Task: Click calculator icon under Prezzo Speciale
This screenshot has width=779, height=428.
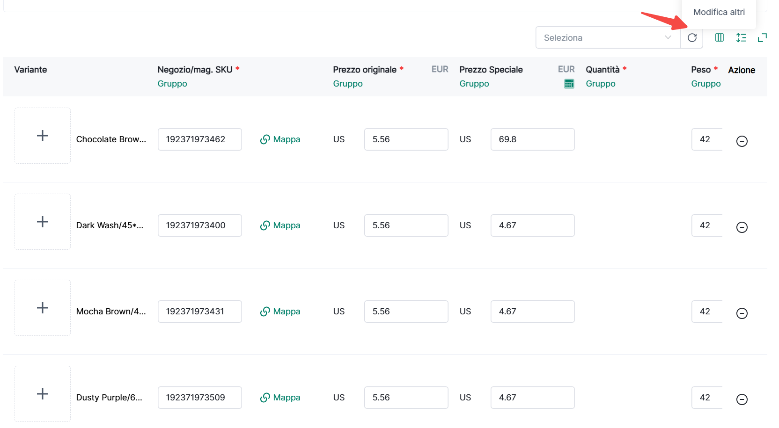Action: (x=569, y=84)
